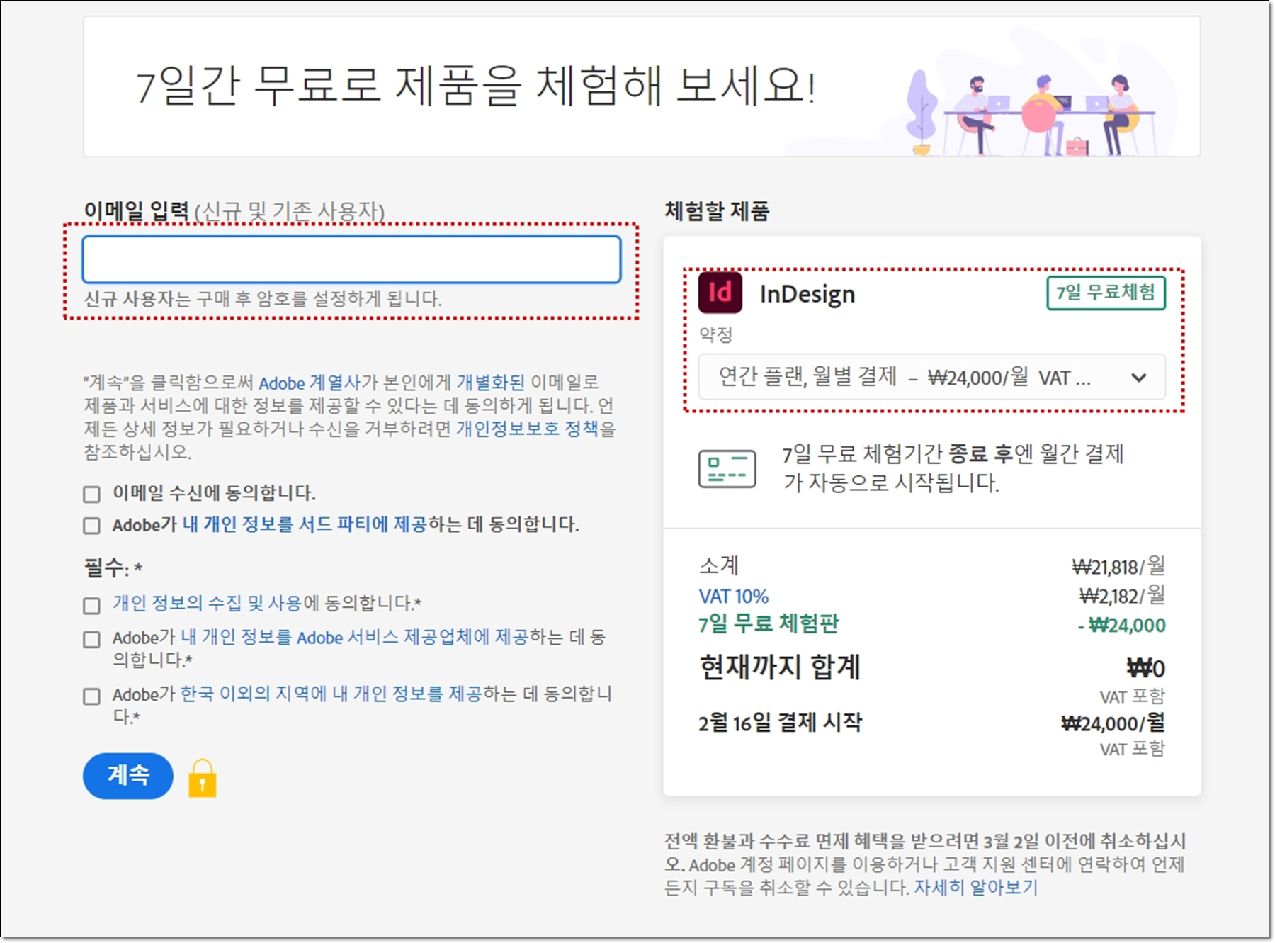Screen dimensions: 1275x943
Task: Click the yellow padlock icon beside 계속
Action: coord(202,778)
